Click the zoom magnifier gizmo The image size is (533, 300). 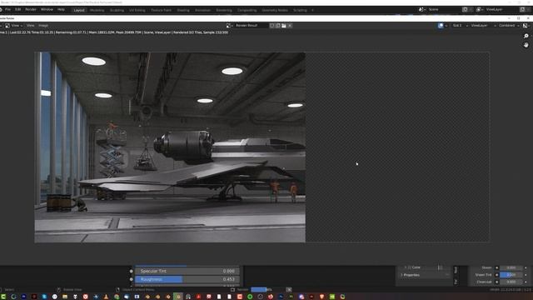pos(526,36)
